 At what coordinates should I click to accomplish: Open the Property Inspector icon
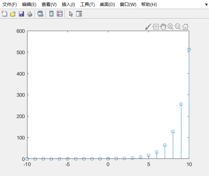click(79, 14)
